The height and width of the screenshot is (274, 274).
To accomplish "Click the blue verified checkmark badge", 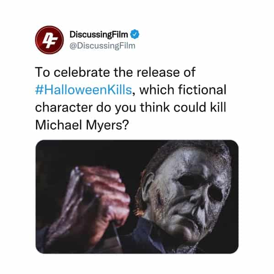I will [135, 34].
